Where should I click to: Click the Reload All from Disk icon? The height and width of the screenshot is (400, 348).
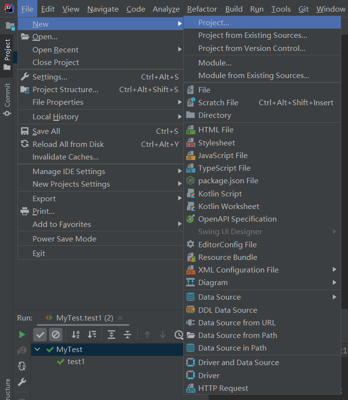pyautogui.click(x=25, y=144)
